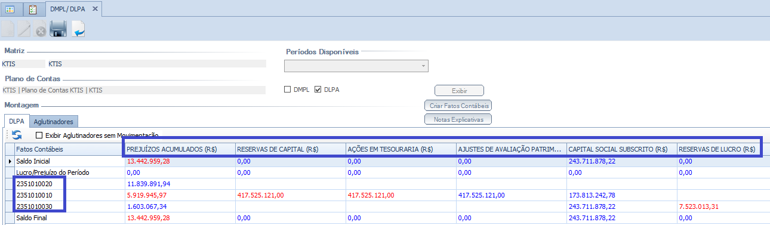Viewport: 770px width, 225px height.
Task: Switch to the Aglutinadores tab
Action: 53,121
